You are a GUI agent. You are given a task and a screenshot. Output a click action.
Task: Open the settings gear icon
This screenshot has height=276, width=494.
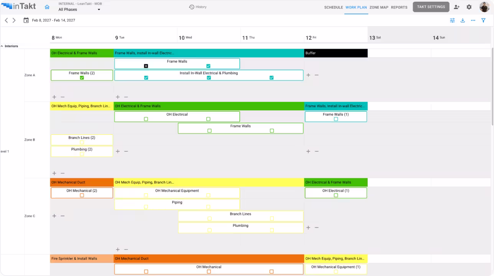[469, 7]
